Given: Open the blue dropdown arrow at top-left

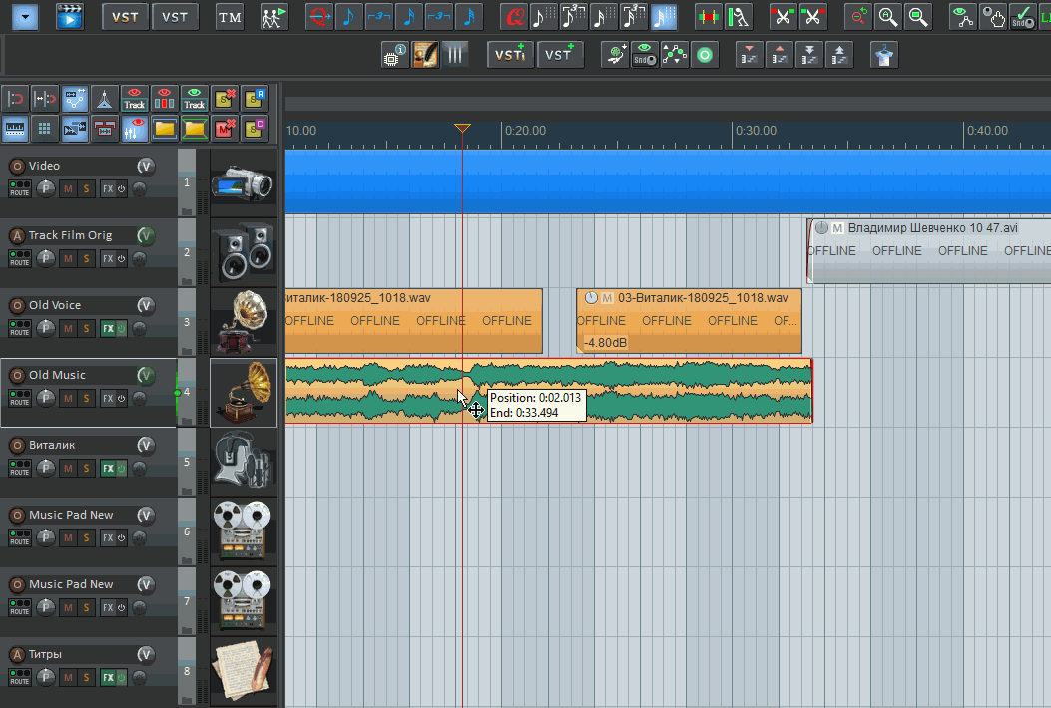Looking at the screenshot, I should point(26,16).
